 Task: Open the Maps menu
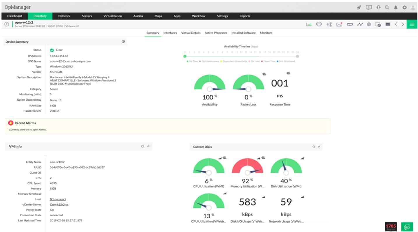click(x=158, y=16)
